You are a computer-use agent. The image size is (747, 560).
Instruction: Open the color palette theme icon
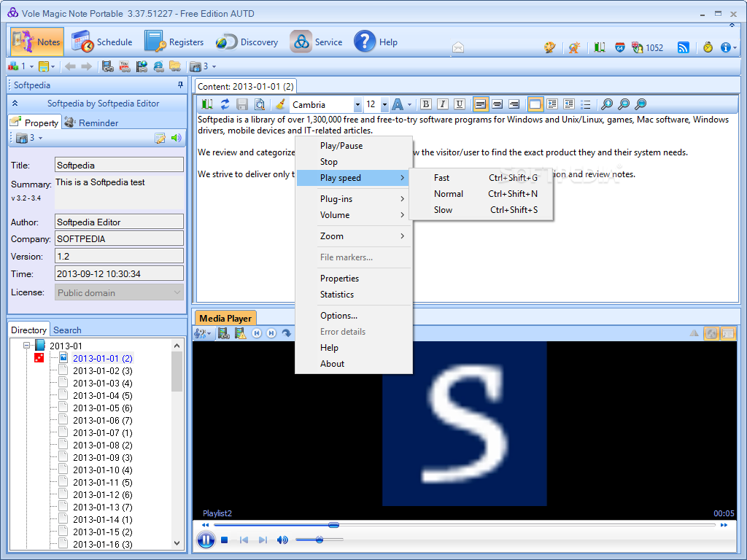pos(550,47)
